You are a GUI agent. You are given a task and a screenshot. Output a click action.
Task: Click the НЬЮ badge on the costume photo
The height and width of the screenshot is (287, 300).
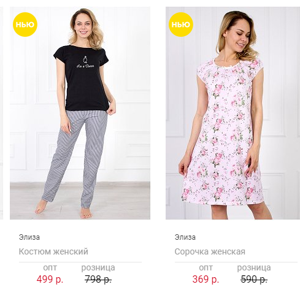click(x=25, y=25)
